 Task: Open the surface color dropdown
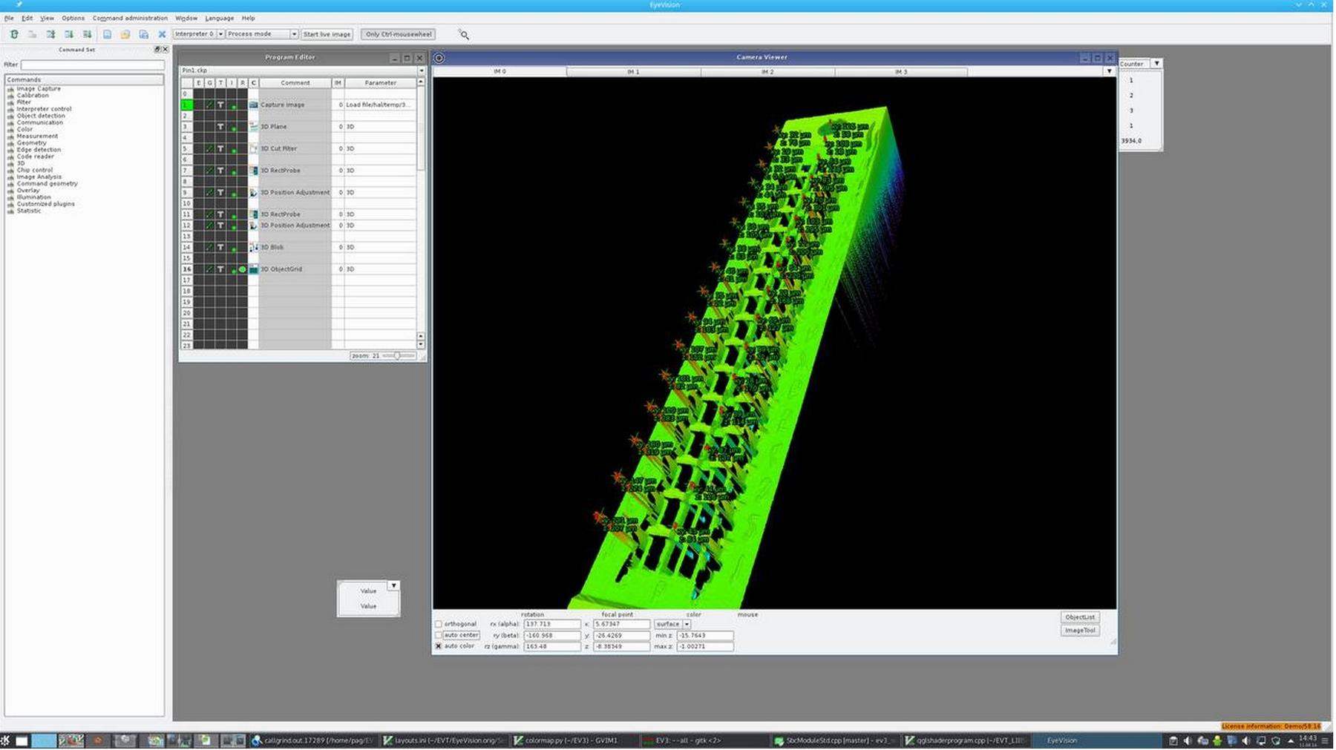coord(687,625)
